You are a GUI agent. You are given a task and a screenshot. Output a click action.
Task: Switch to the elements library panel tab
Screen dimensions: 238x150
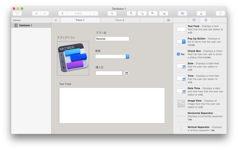(206, 20)
